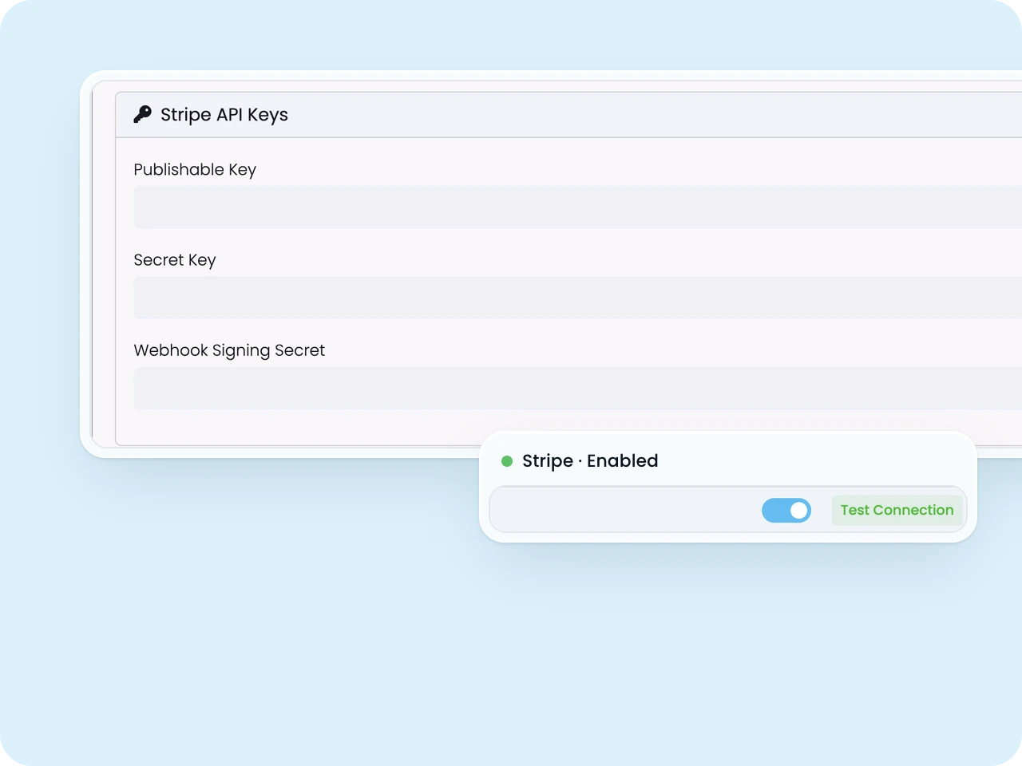Click the Test Connection button
The width and height of the screenshot is (1022, 766).
coord(897,510)
